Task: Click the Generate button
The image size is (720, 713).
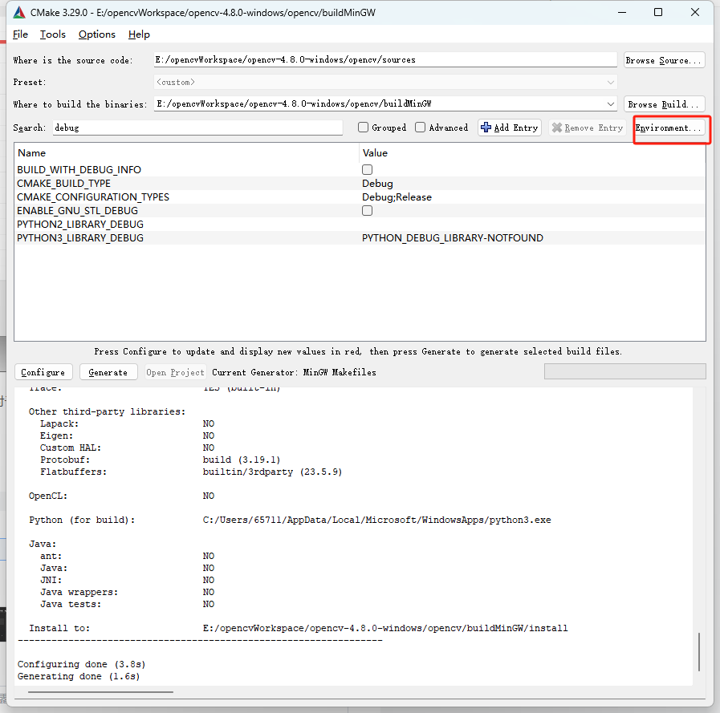Action: coord(108,372)
